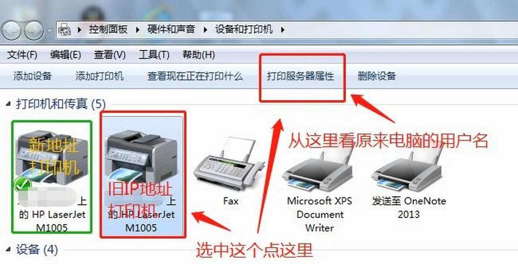Viewport: 518px width, 264px height.
Task: Open dropdown arrow after 硬件和声音 breadcrumb
Action: point(204,30)
